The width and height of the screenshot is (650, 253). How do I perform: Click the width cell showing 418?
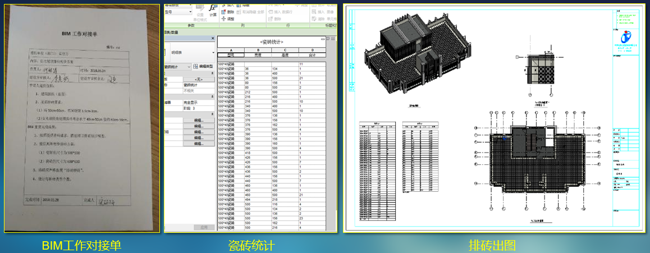(258, 153)
